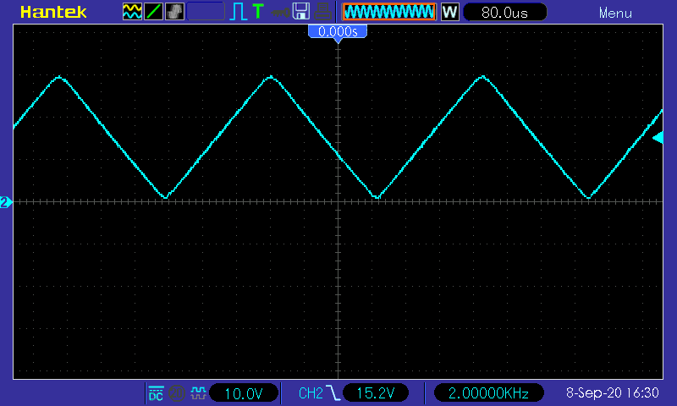Click the floppy disk save icon
The height and width of the screenshot is (406, 677).
(301, 11)
